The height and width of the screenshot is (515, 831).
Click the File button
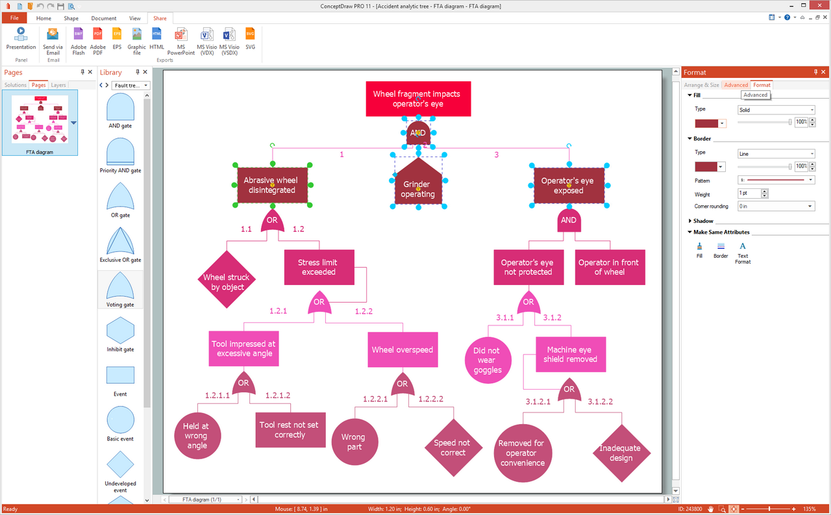14,18
